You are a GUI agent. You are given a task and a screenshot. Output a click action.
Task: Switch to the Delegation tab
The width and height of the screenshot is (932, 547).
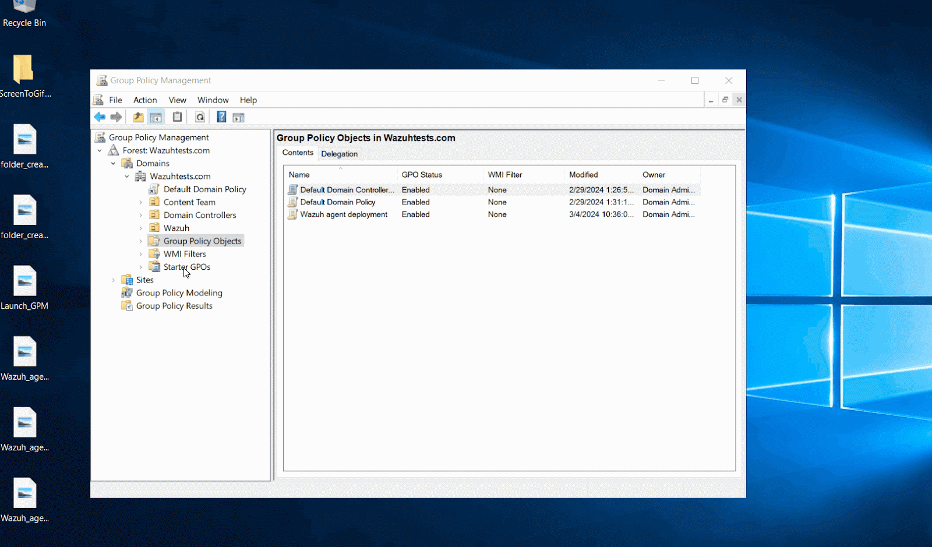click(340, 153)
